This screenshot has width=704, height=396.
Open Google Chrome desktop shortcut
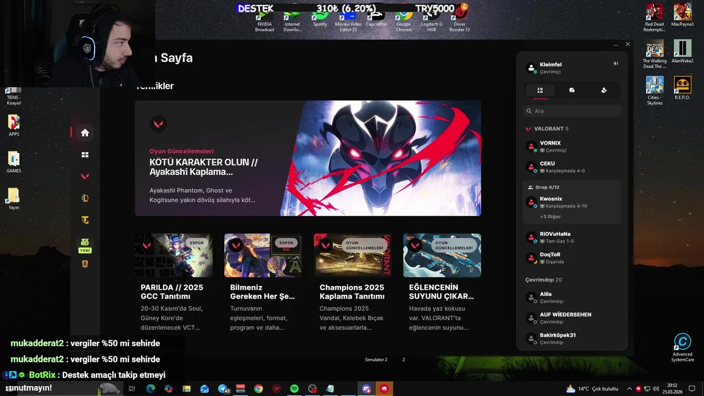pos(404,21)
